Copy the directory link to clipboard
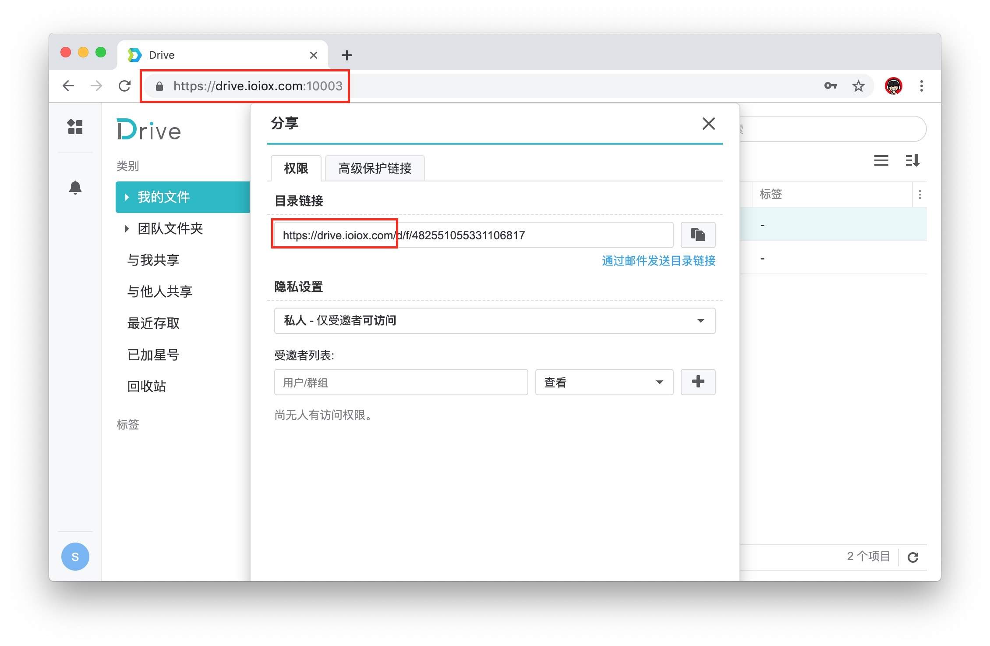Viewport: 990px width, 646px height. [697, 235]
